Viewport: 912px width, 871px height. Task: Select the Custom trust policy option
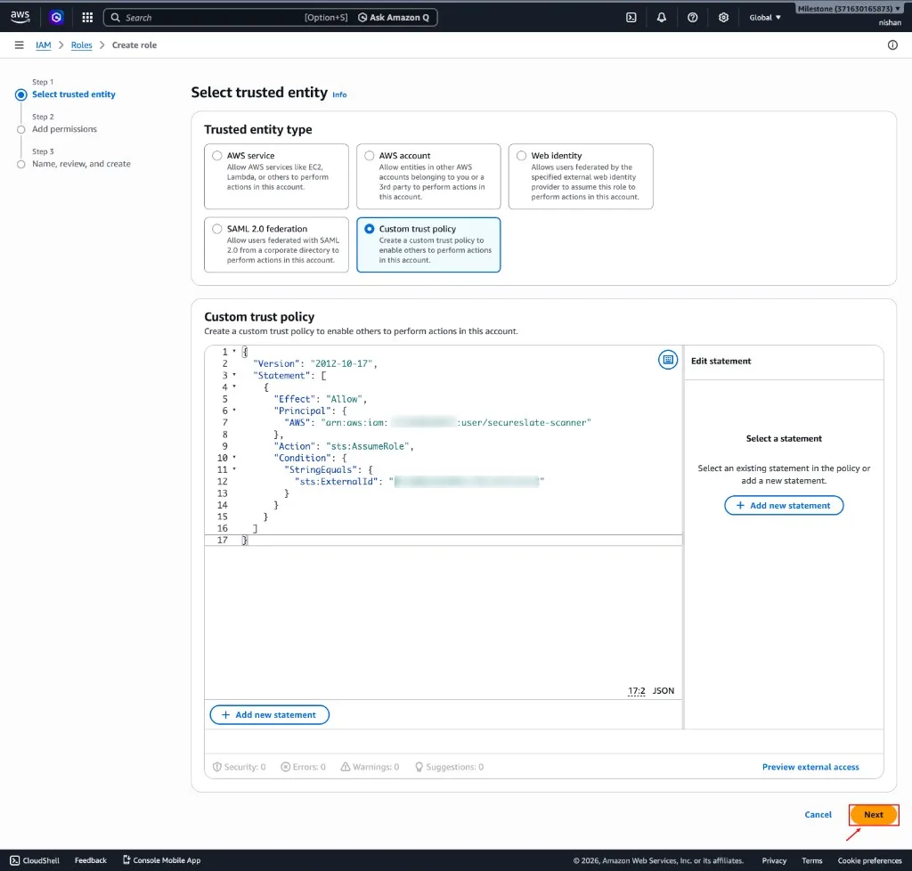428,244
